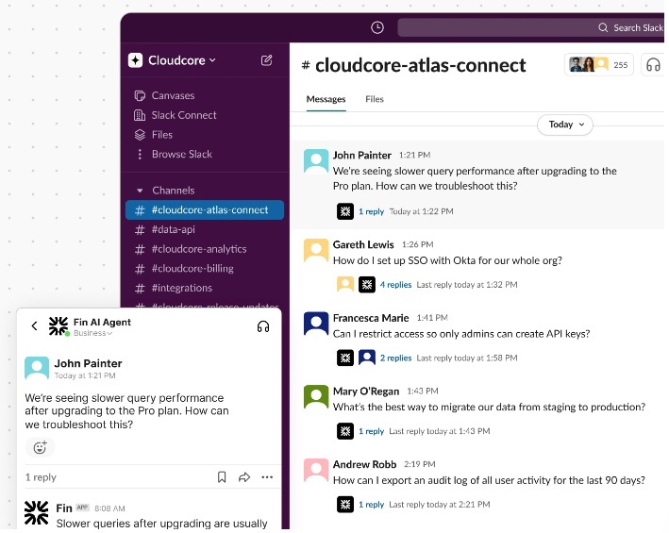
Task: Start a huddle with channel headphones icon
Action: [652, 65]
